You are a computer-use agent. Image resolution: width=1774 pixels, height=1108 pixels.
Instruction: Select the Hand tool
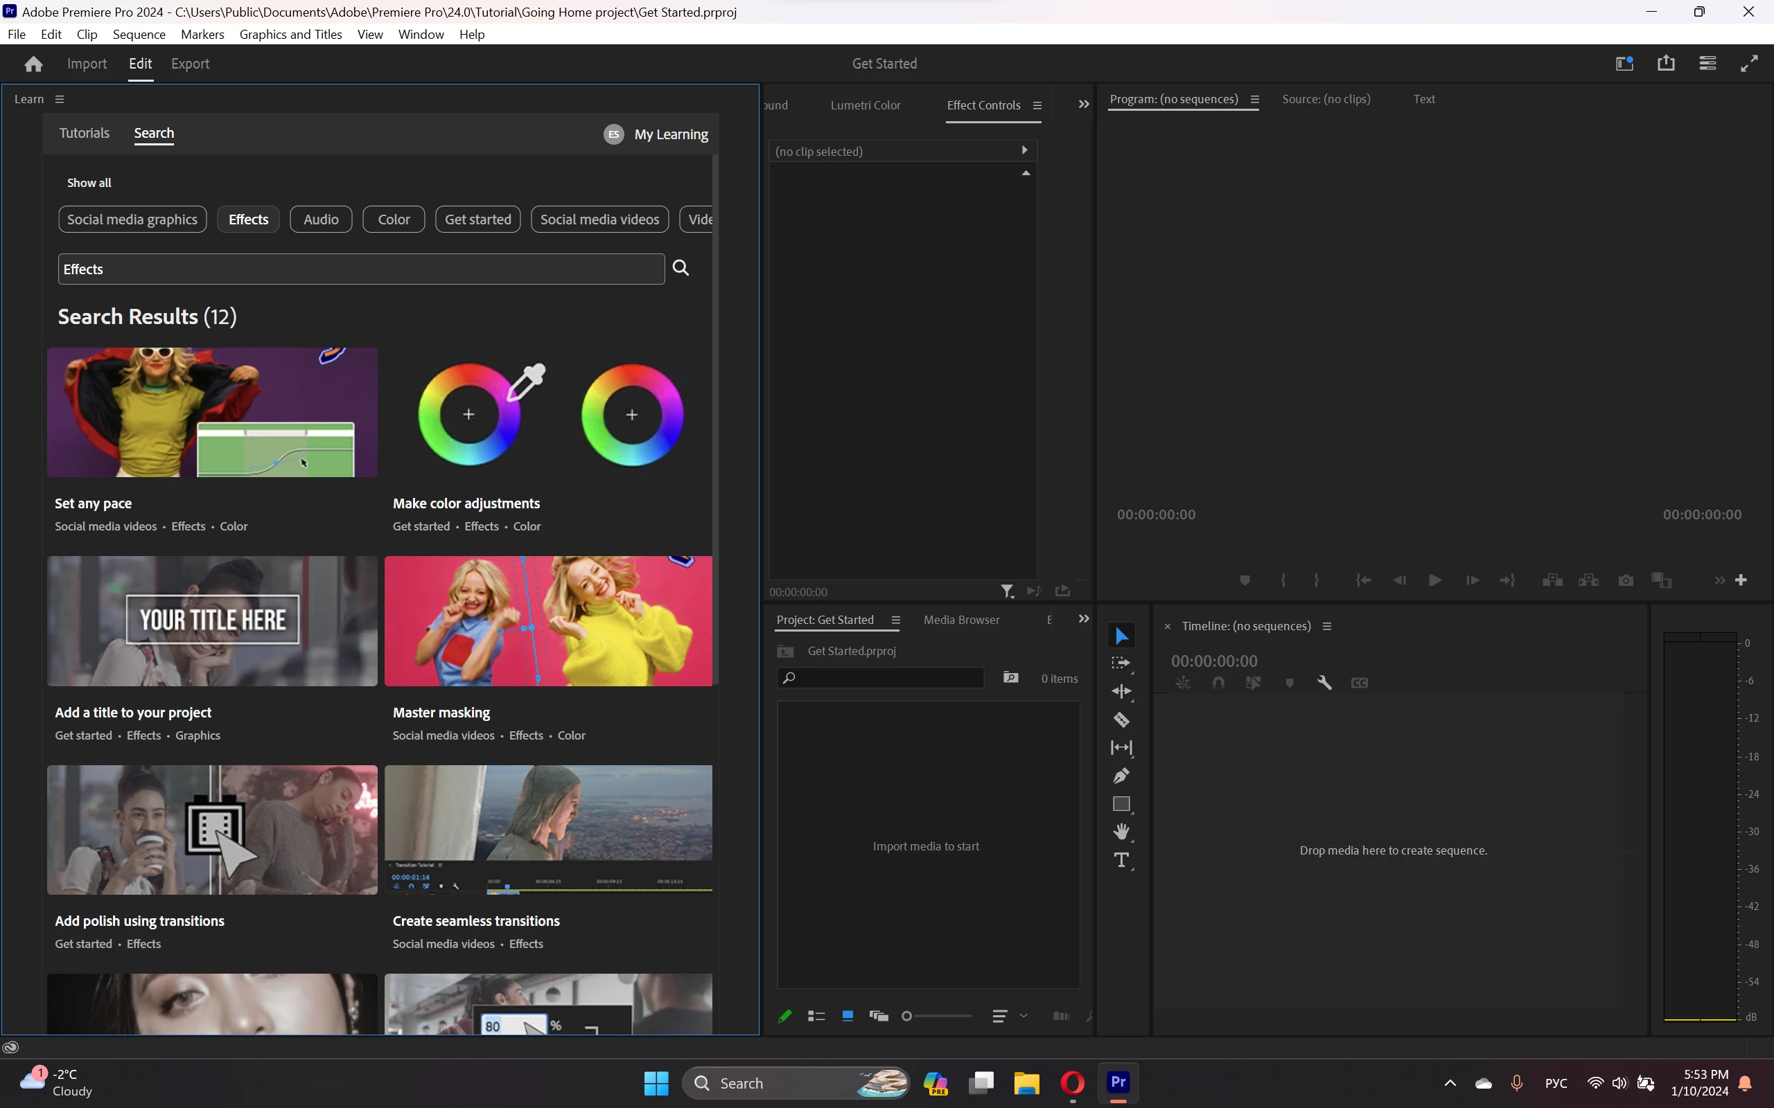click(1121, 832)
